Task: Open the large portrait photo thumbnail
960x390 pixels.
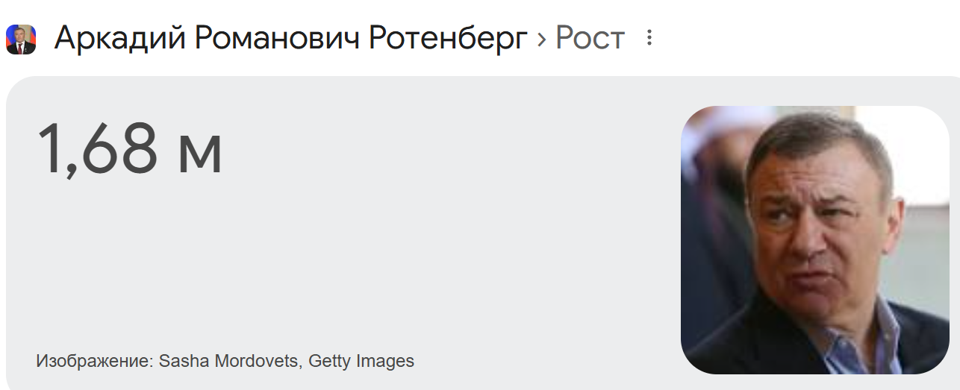Action: (815, 239)
